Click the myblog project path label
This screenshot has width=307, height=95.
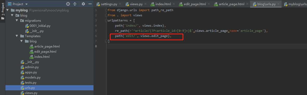pos(49,10)
